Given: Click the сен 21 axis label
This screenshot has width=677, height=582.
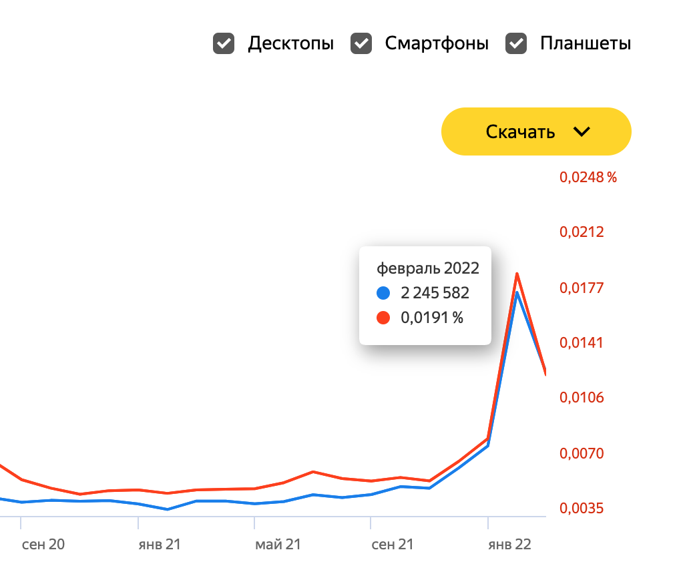Looking at the screenshot, I should click(393, 545).
